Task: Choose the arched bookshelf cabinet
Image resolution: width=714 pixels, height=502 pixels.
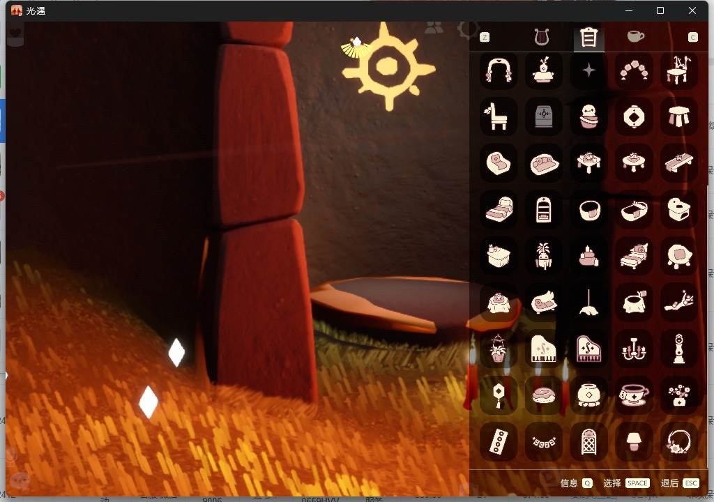Action: click(x=544, y=210)
